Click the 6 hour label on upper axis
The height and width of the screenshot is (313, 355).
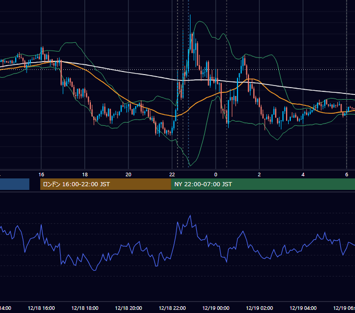[347, 174]
